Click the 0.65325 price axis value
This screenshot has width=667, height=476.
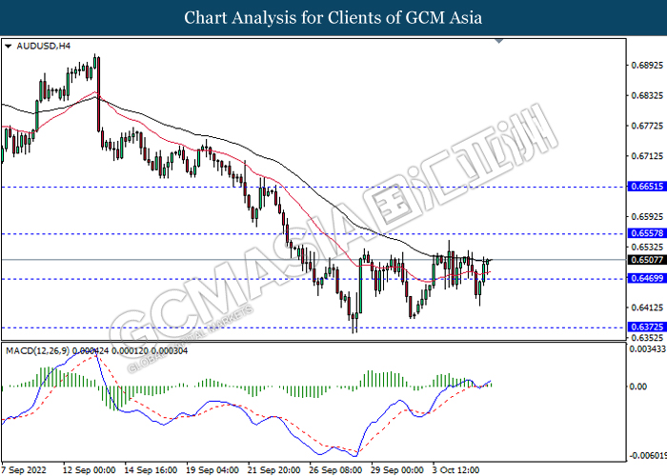(x=647, y=248)
